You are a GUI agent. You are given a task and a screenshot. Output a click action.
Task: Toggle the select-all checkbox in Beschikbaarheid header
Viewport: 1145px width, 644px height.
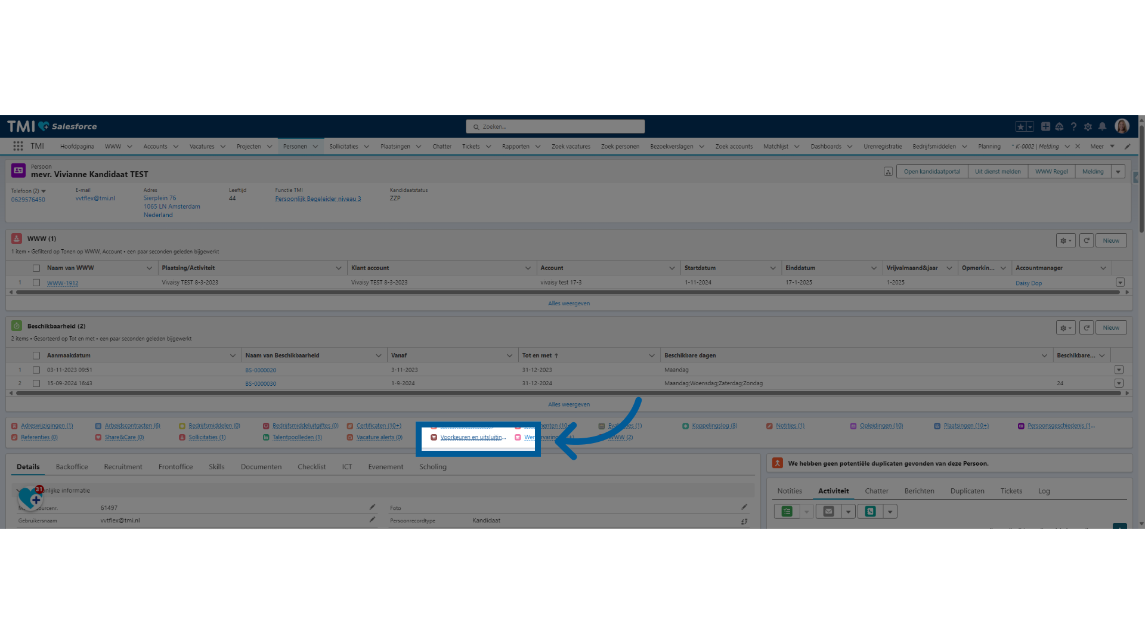click(x=36, y=355)
